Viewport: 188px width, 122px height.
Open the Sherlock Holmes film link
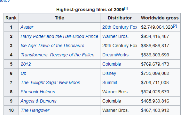point(38,92)
